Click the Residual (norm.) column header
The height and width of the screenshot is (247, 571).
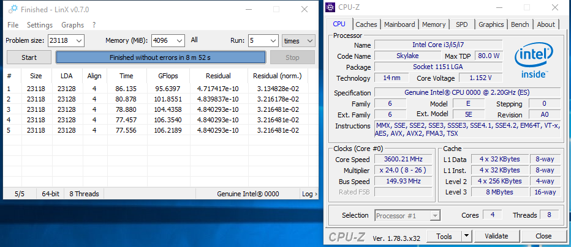click(278, 76)
